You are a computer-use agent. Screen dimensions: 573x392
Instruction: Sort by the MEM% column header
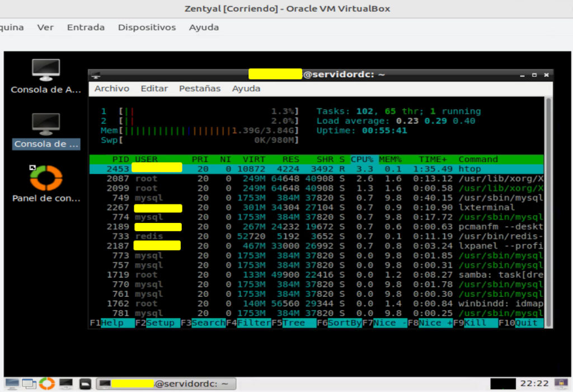[390, 160]
